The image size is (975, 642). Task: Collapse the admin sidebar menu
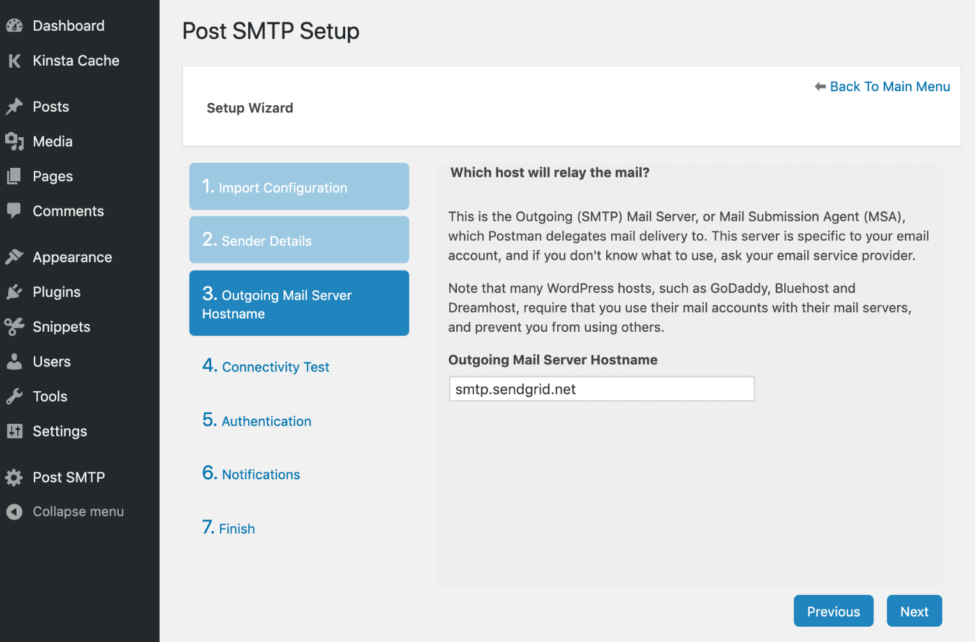click(x=14, y=511)
